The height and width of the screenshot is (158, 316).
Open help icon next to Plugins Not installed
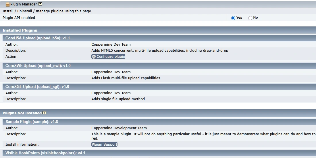pyautogui.click(x=45, y=113)
